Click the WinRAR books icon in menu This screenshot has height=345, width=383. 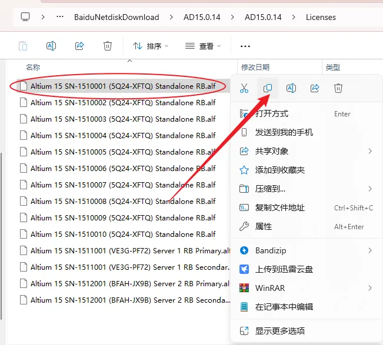(x=244, y=288)
